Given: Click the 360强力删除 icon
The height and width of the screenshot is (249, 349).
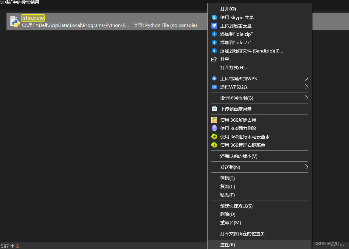Looking at the screenshot, I should [214, 128].
